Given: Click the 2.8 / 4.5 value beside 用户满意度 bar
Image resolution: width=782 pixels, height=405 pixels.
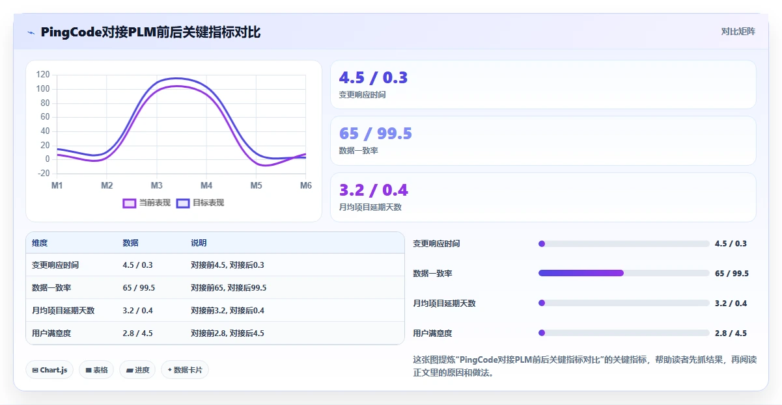Looking at the screenshot, I should pos(731,333).
